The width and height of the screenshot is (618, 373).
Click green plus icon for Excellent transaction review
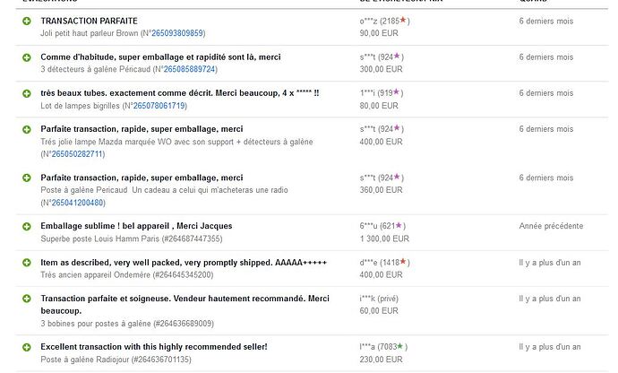click(27, 347)
